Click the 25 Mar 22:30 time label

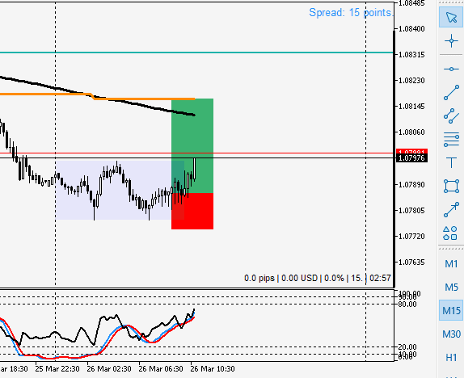coord(57,369)
